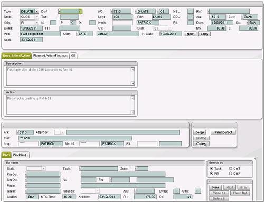Click the Copy button
This screenshot has width=264, height=202.
point(204,34)
